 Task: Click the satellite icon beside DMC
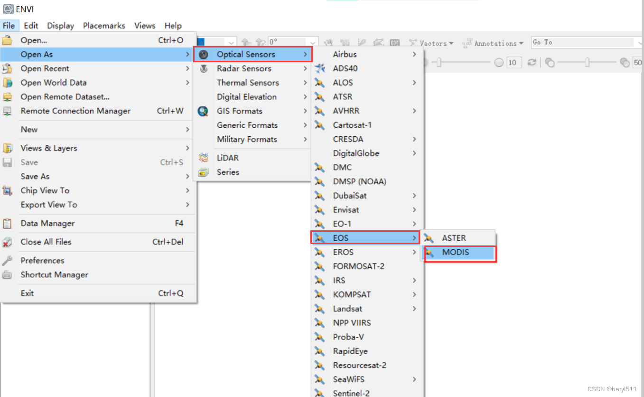coord(320,167)
